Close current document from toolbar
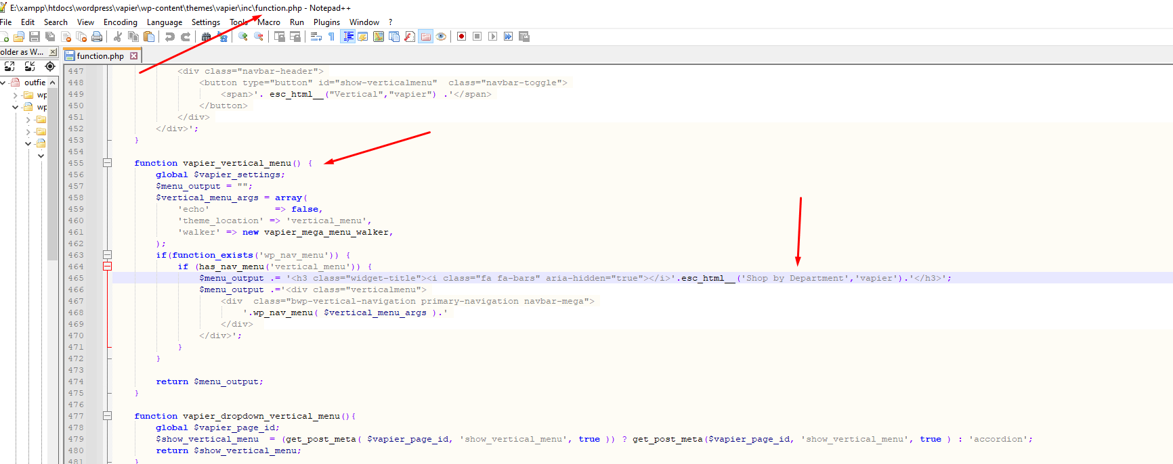Image resolution: width=1173 pixels, height=464 pixels. (66, 37)
